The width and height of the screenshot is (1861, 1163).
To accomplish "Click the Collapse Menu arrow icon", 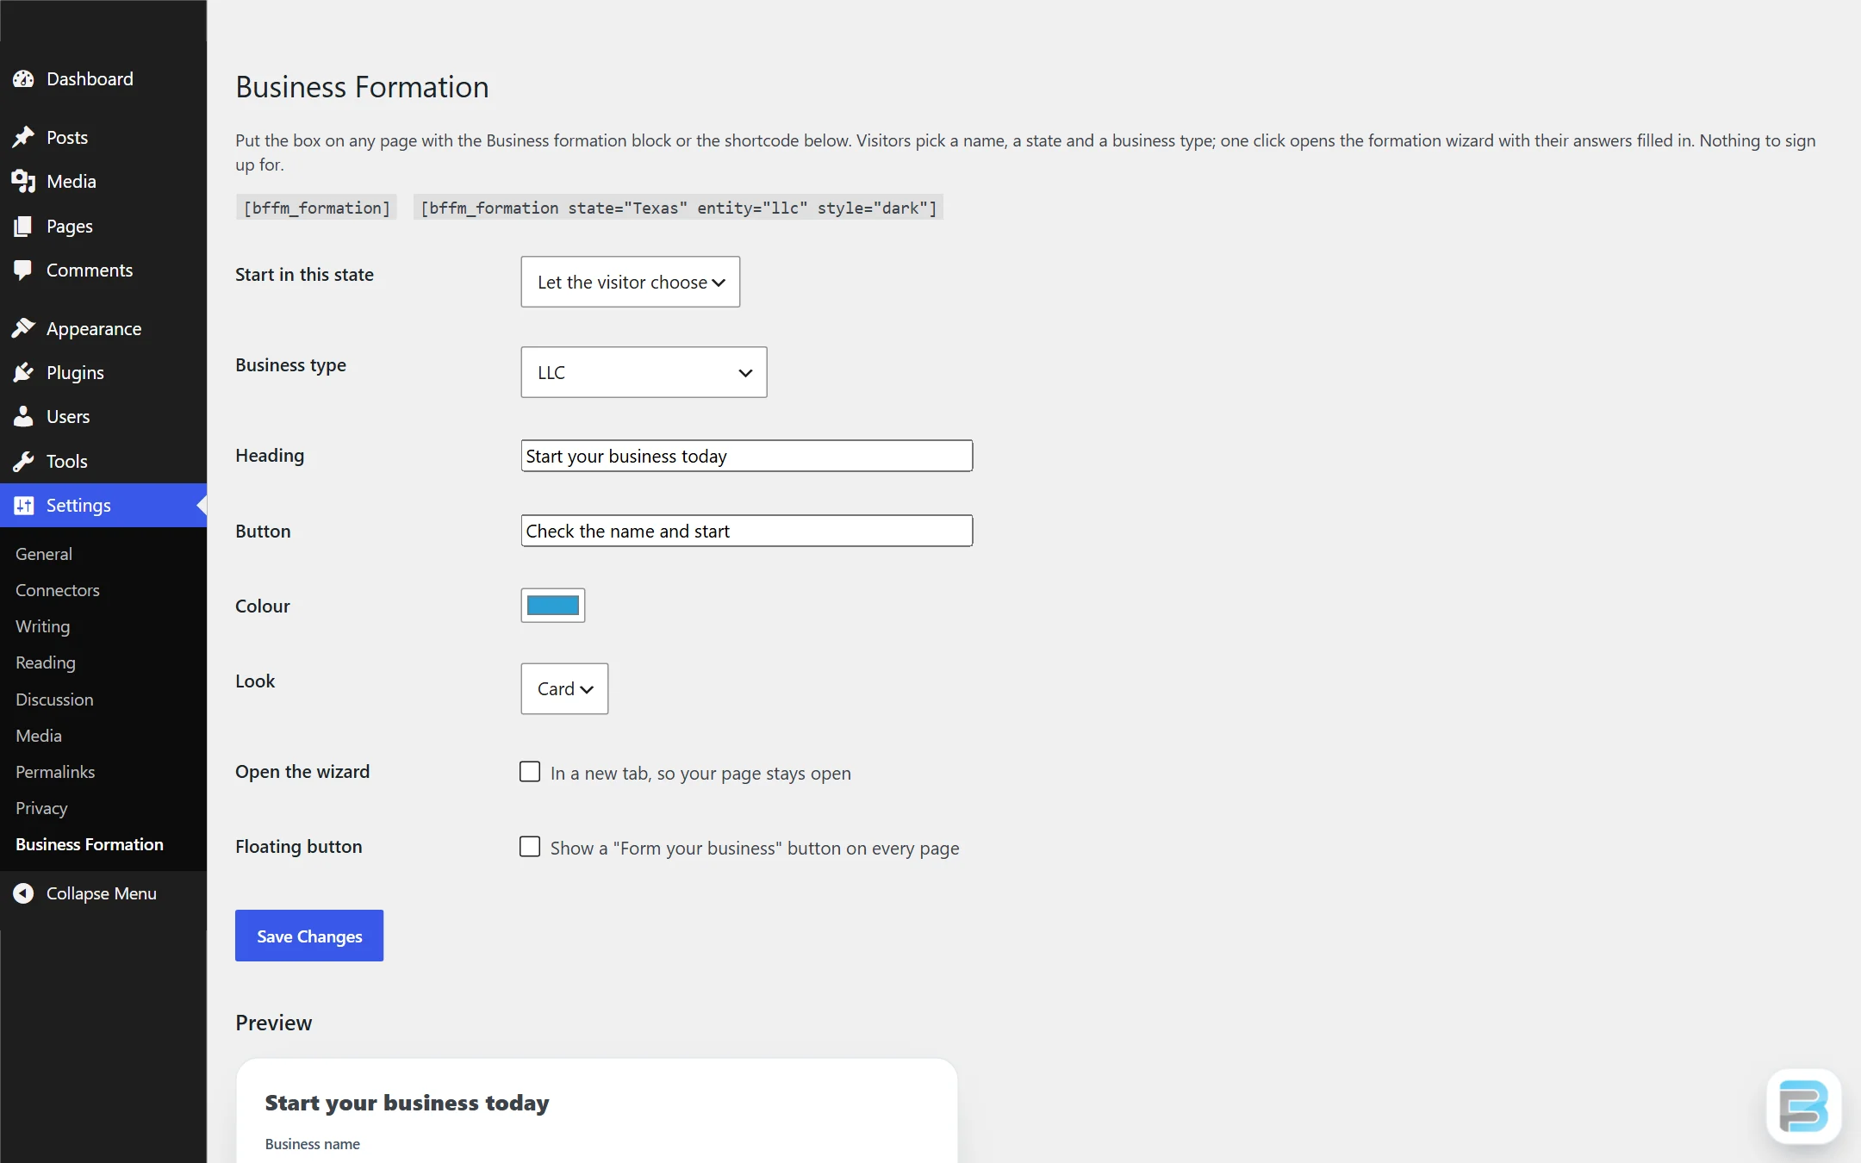I will click(x=23, y=893).
